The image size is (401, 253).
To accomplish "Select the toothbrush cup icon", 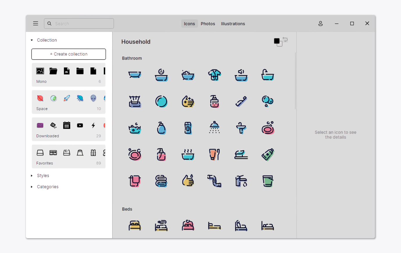I will coord(214,154).
